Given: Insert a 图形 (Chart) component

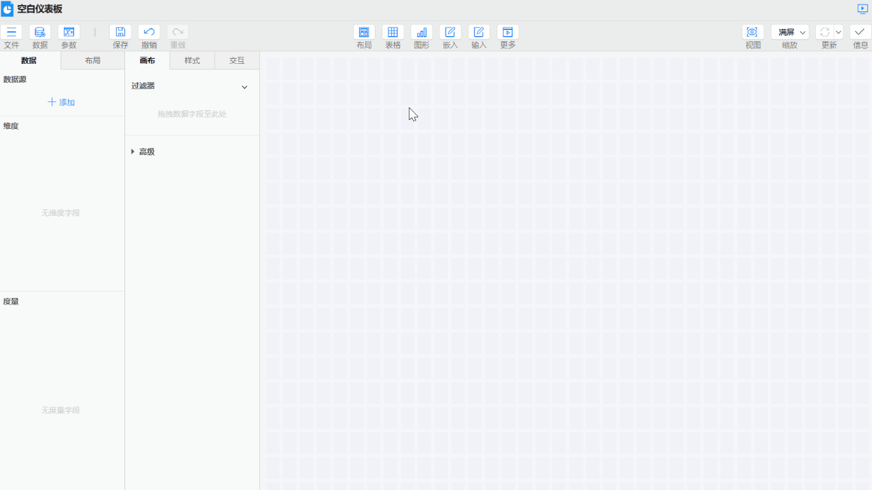Looking at the screenshot, I should tap(421, 32).
